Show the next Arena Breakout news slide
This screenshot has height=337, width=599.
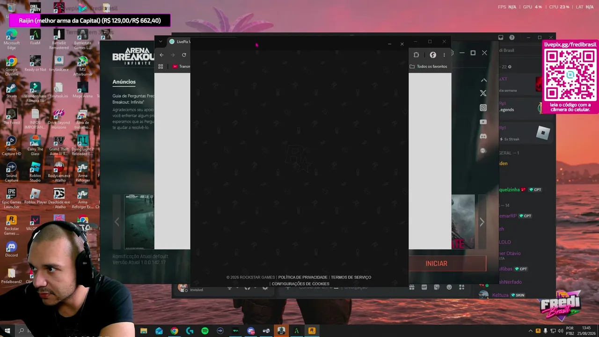[x=482, y=222]
